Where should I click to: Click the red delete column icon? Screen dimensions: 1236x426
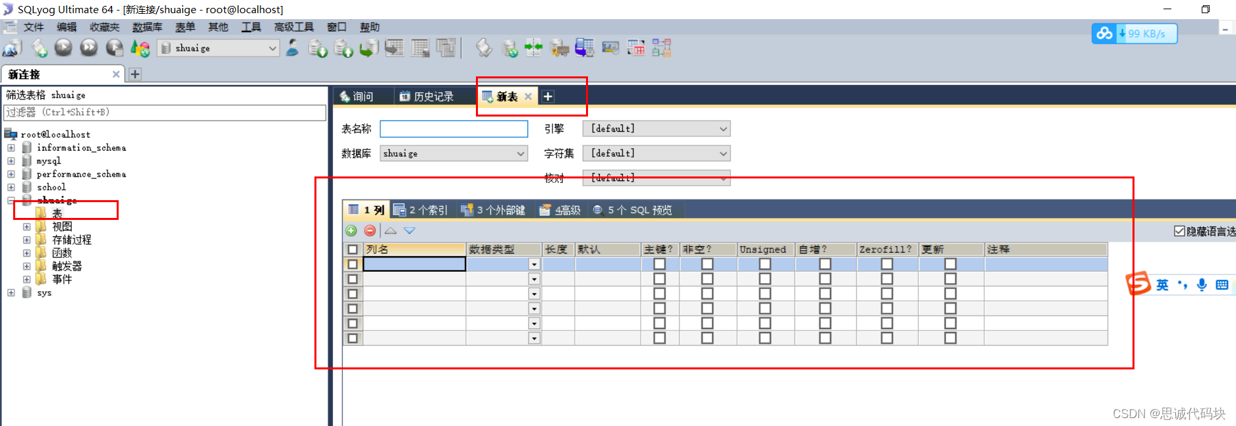tap(370, 230)
